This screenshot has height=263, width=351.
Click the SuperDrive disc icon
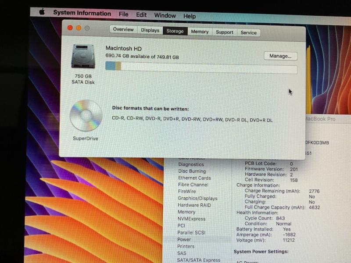(86, 115)
